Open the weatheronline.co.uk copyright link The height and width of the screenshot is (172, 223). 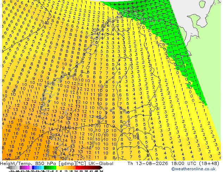193,169
